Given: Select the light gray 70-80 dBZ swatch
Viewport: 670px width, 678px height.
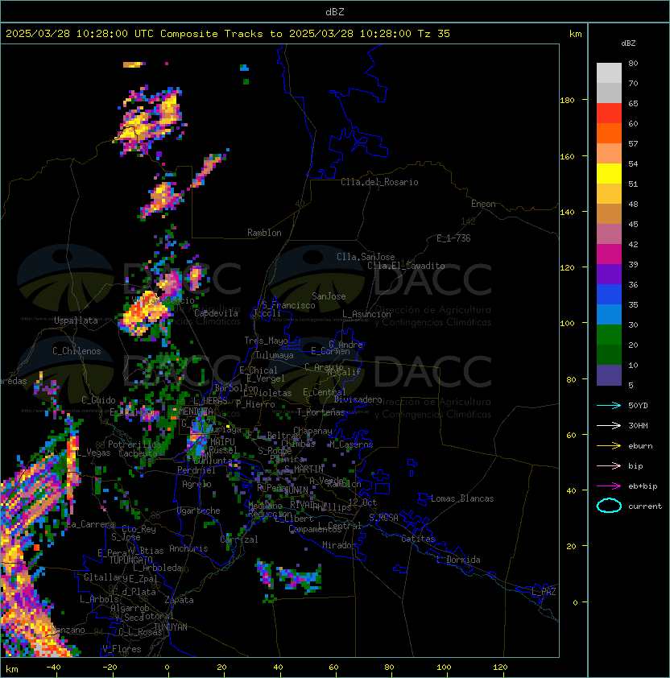Looking at the screenshot, I should [609, 73].
